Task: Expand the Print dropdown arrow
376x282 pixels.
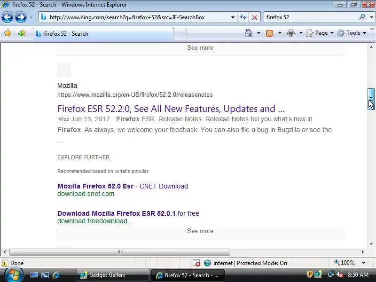Action: (301, 33)
